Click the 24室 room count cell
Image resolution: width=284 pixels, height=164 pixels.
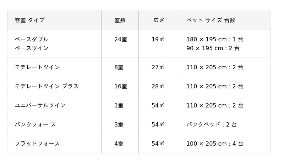tap(120, 39)
